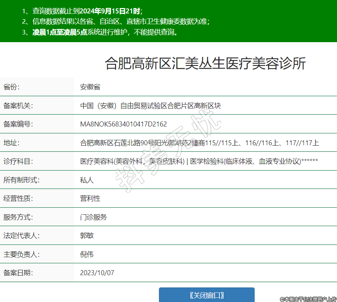This screenshot has height=302, width=337.
Task: Click the ownership value 私人
Action: click(87, 180)
